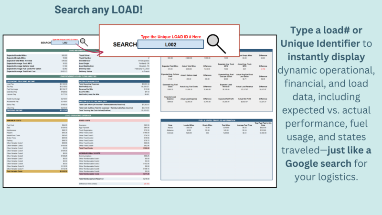
Task: Click the 'Truck Registration' fixed cost row
Action: (114, 130)
